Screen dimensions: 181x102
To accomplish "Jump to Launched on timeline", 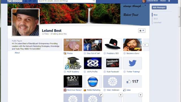I will coord(157,22).
